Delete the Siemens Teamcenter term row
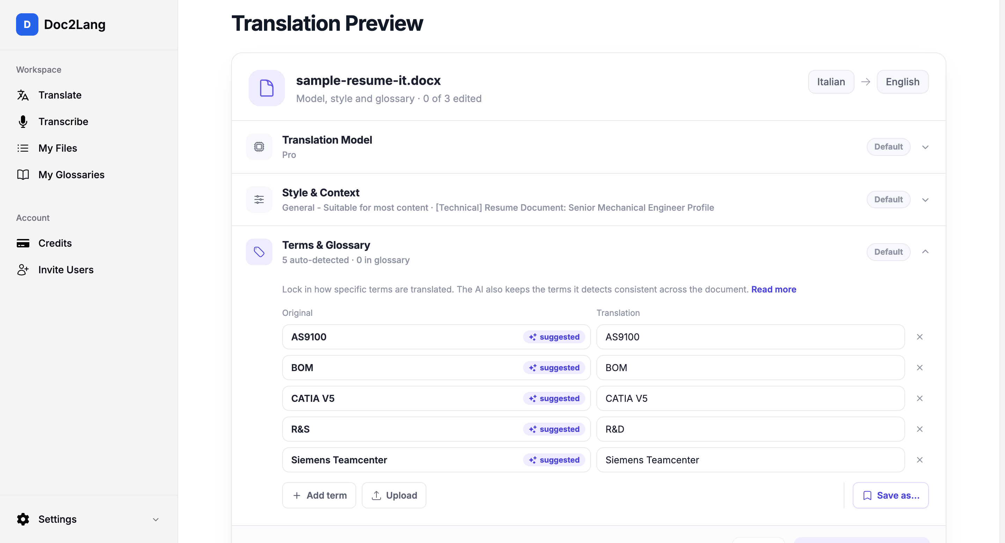The width and height of the screenshot is (1005, 543). click(x=919, y=460)
